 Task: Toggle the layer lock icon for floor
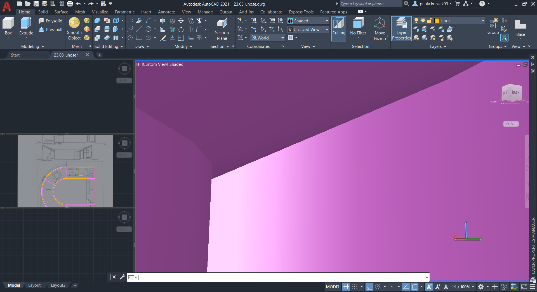tap(430, 21)
